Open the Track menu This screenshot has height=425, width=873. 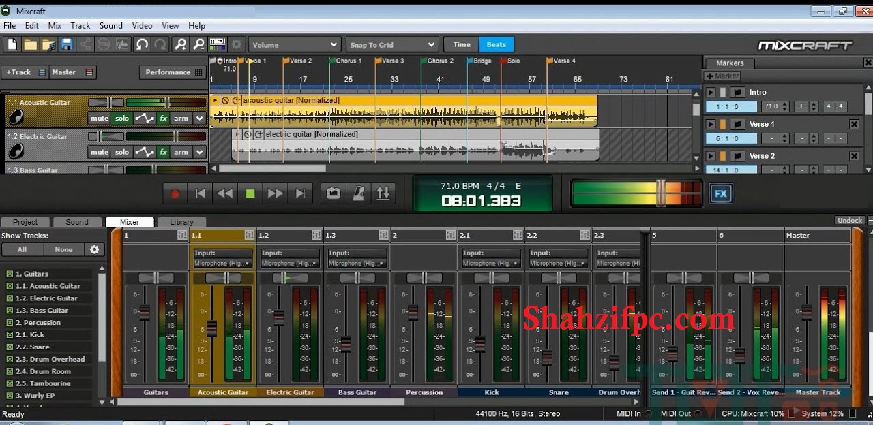(80, 25)
